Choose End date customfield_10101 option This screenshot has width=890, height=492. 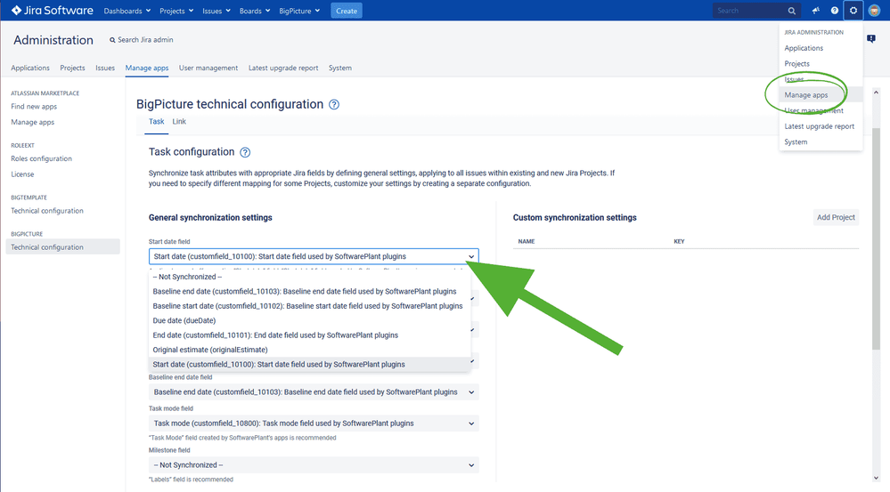point(310,335)
